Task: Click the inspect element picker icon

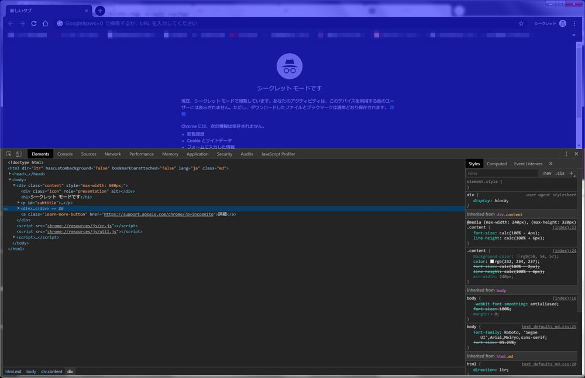Action: (9, 154)
